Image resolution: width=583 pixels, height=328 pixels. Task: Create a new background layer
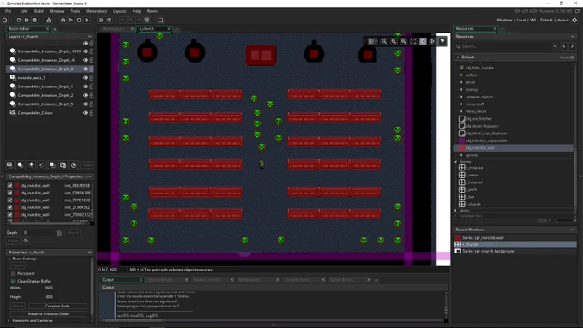(9, 165)
